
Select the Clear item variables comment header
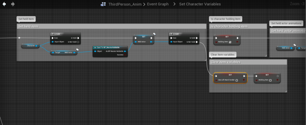pos(248,62)
